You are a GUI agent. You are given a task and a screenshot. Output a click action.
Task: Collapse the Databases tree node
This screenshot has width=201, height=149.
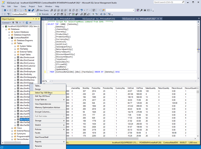[6, 29]
